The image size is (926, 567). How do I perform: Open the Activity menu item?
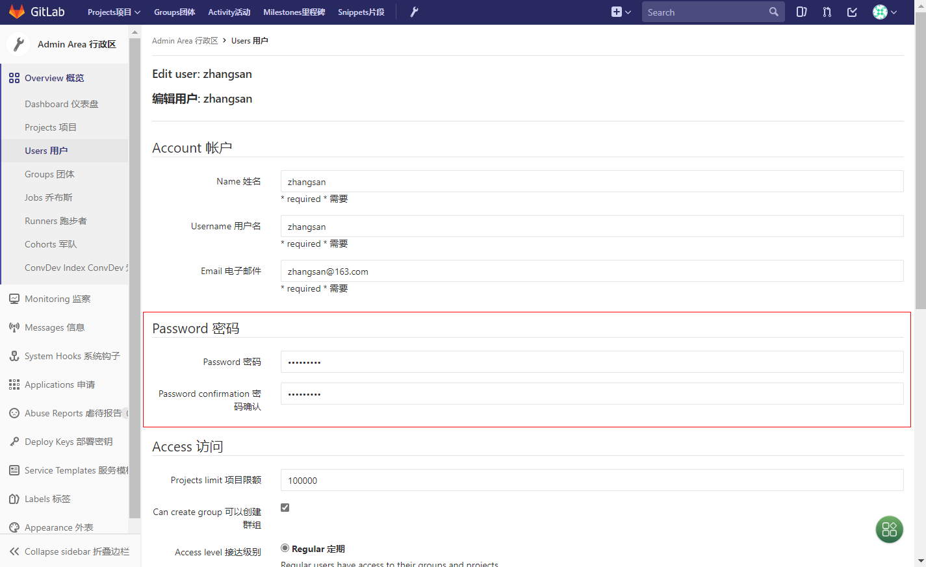pyautogui.click(x=229, y=12)
